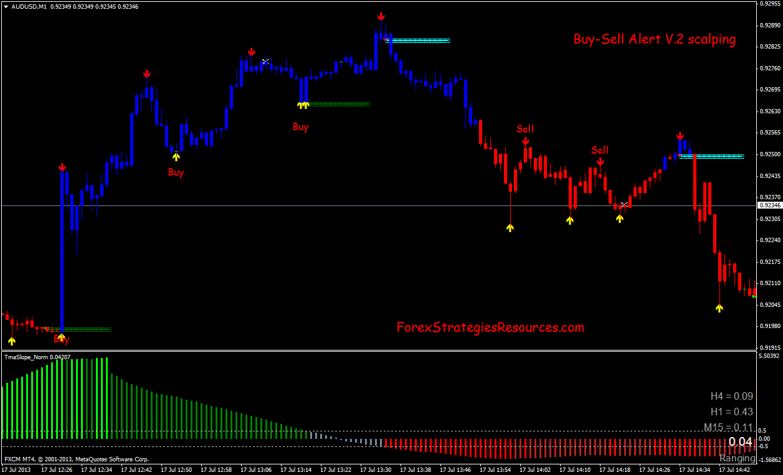Open the AUDUSD,M1 chart menu triangle
The image size is (783, 475).
pos(6,6)
